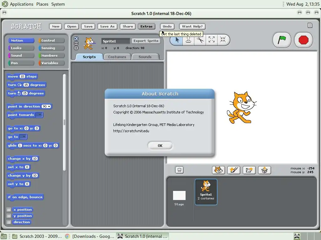Click the if on edge, bounce block

coord(25,197)
